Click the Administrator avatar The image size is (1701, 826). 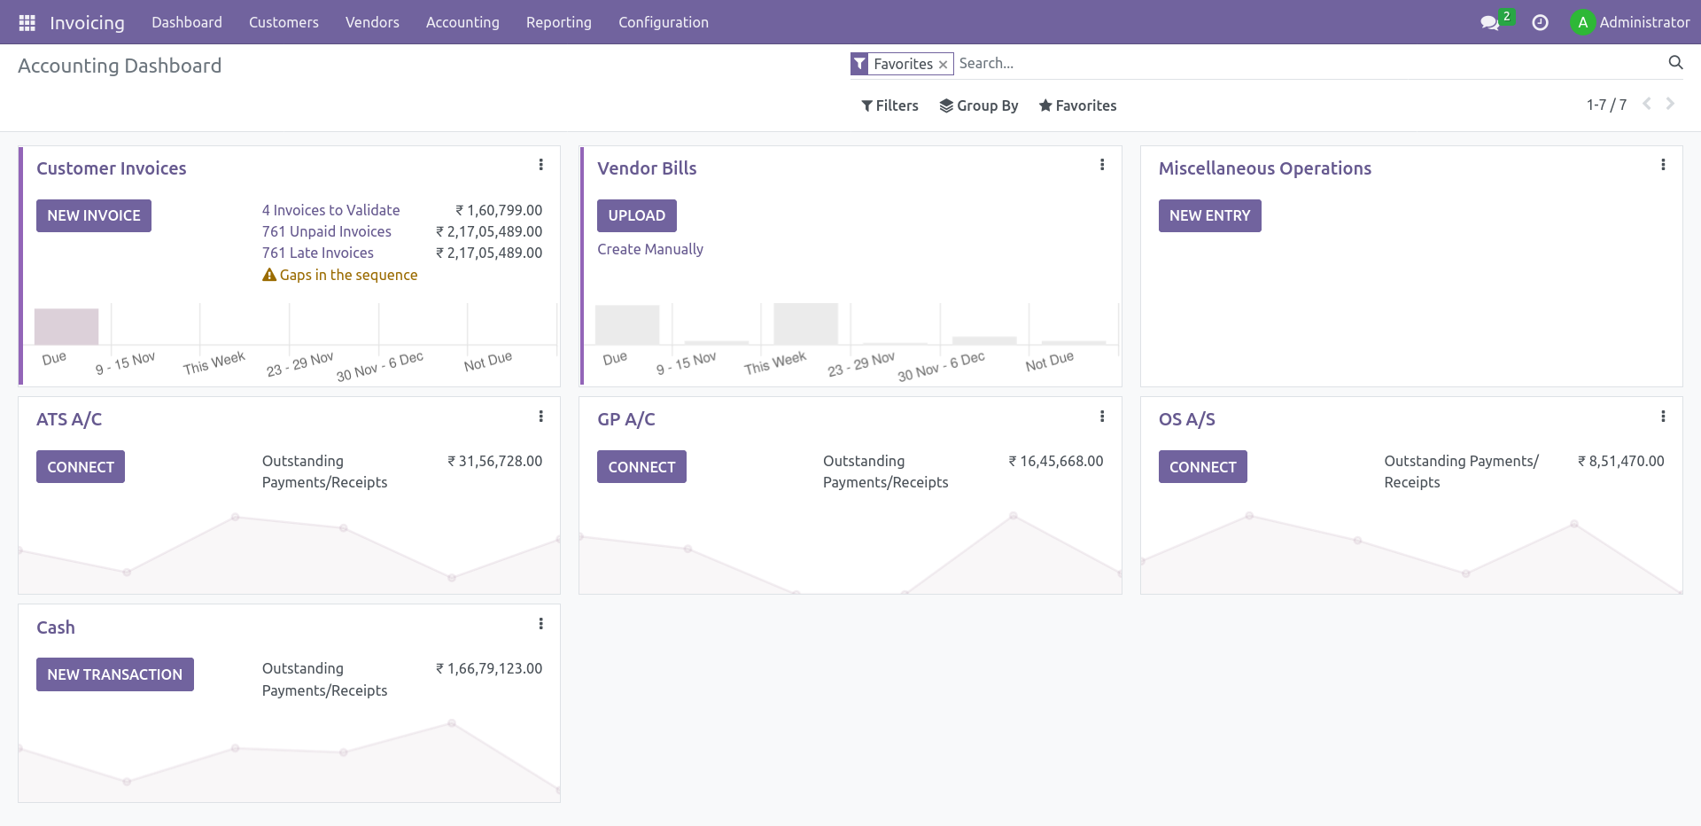(x=1583, y=22)
